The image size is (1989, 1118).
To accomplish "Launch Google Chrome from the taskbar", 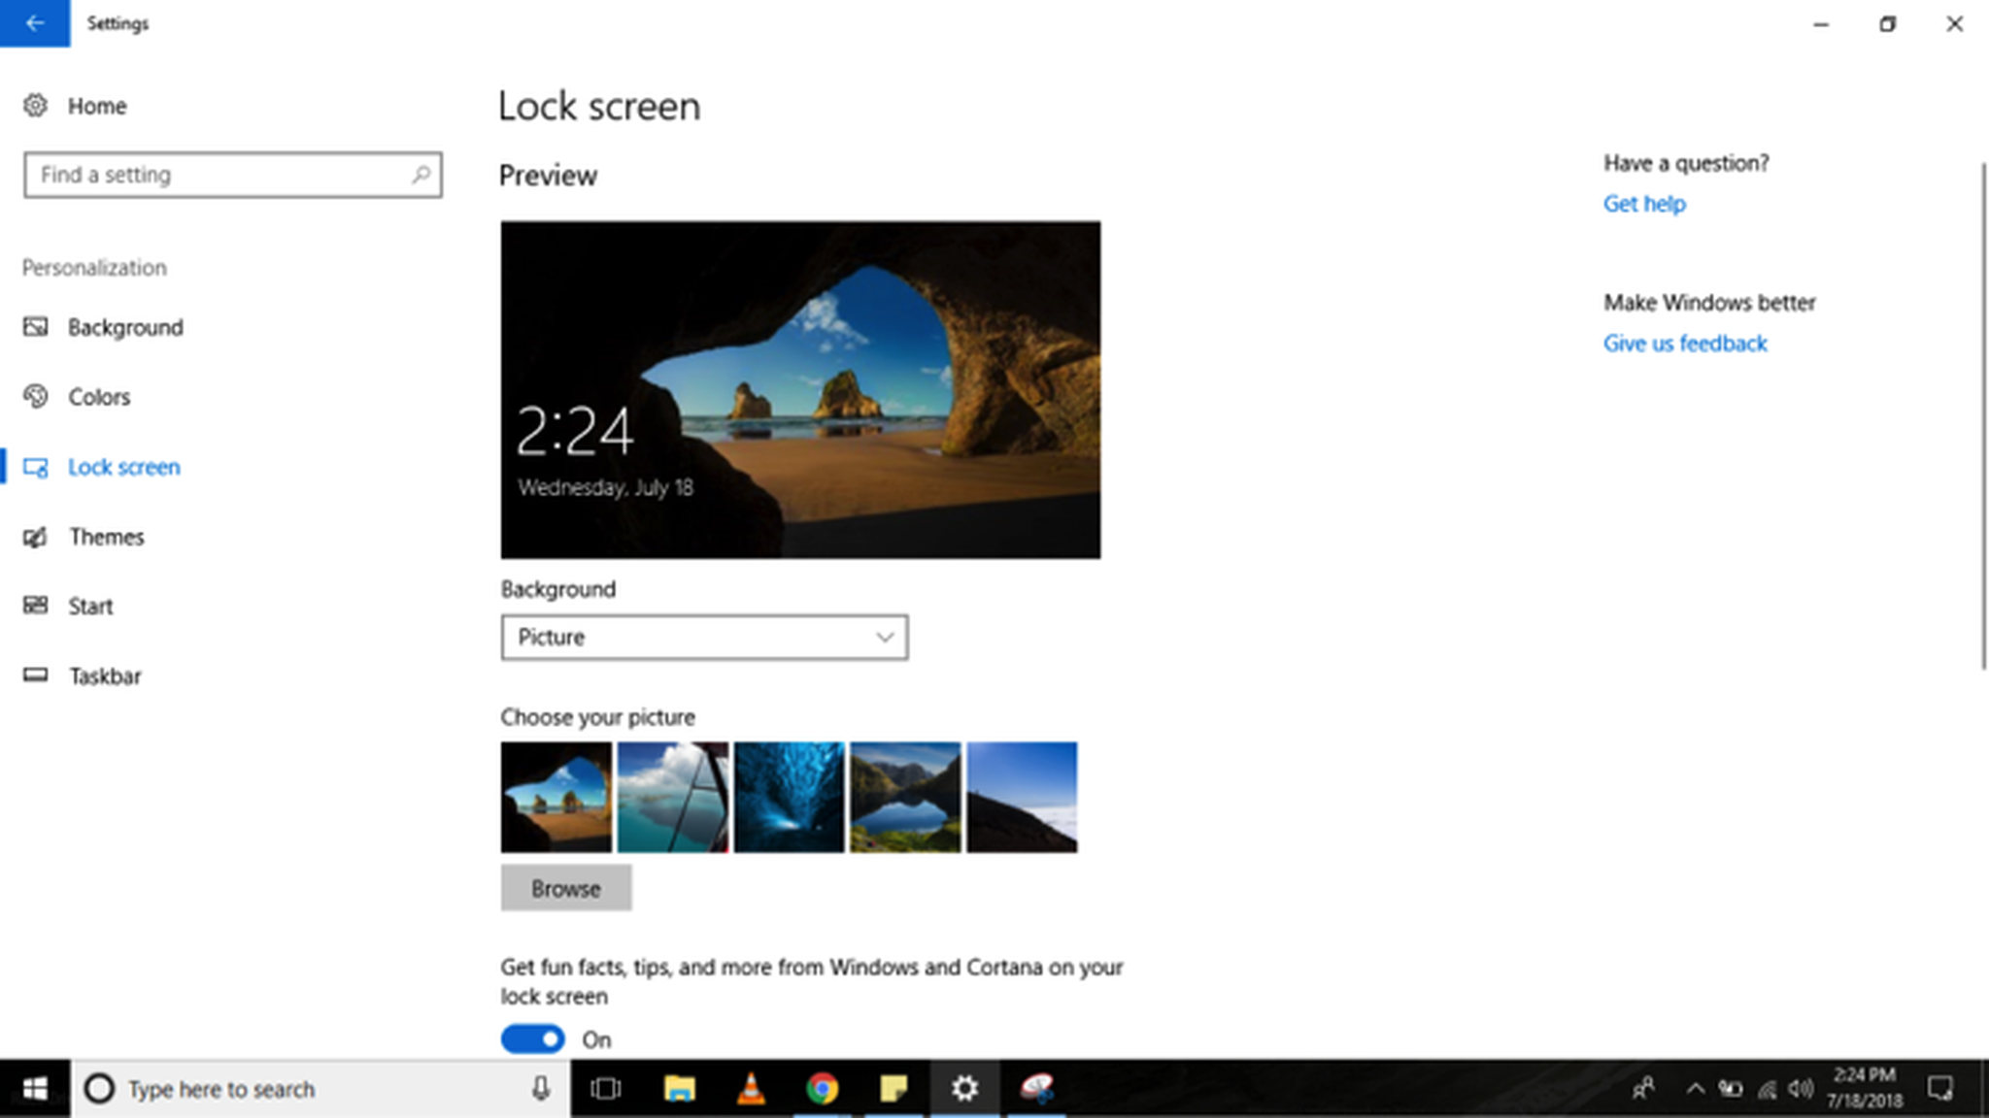I will [x=823, y=1089].
